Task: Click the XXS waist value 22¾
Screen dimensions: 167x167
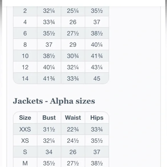Action: [73, 129]
